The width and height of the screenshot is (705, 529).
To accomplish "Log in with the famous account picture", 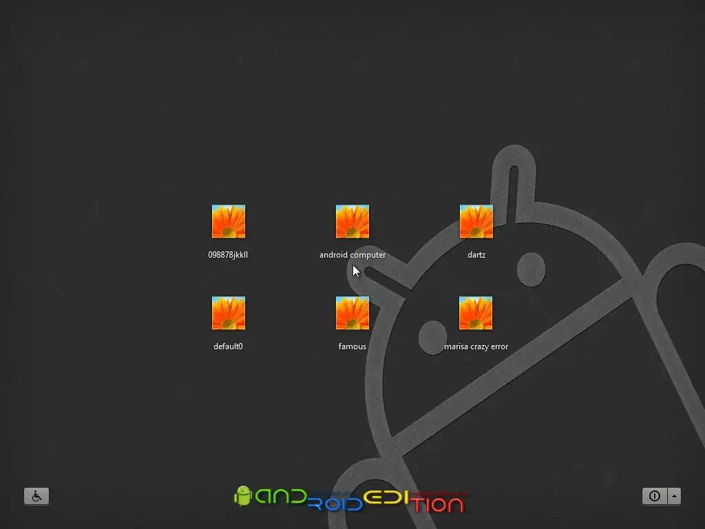I will click(352, 313).
